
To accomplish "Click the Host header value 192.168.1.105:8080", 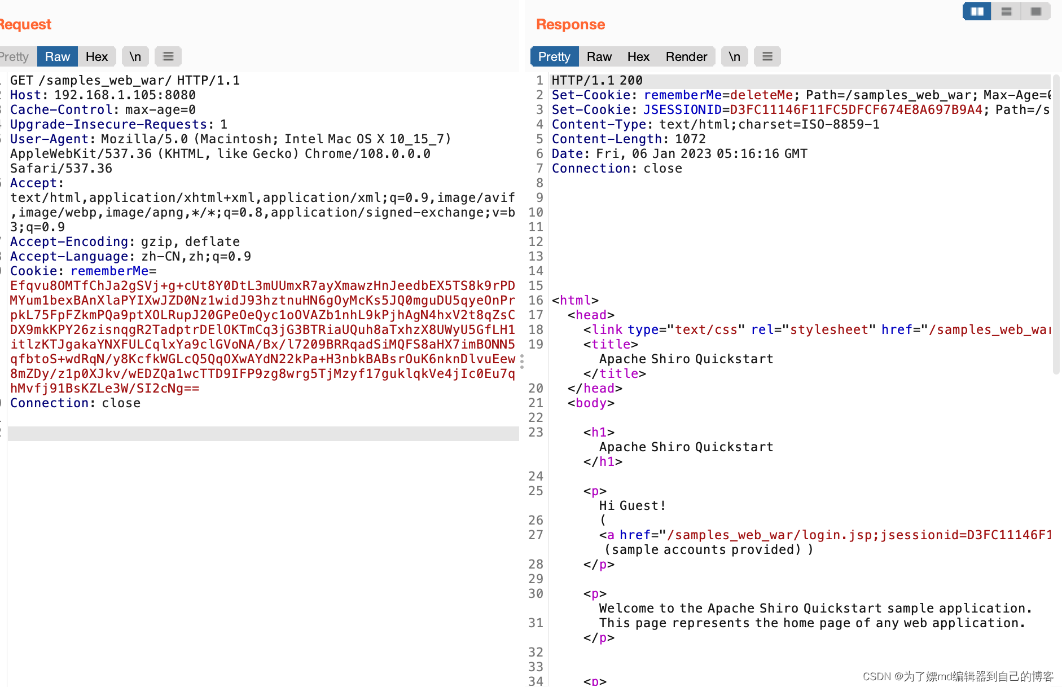I will pyautogui.click(x=125, y=95).
